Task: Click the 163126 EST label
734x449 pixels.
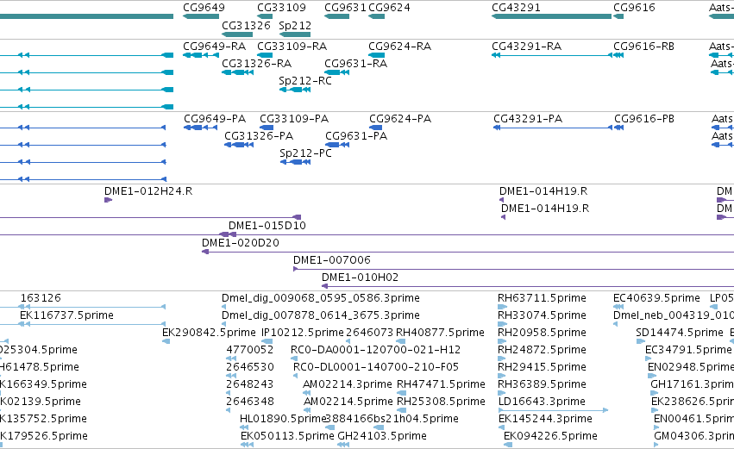Action: tap(41, 298)
